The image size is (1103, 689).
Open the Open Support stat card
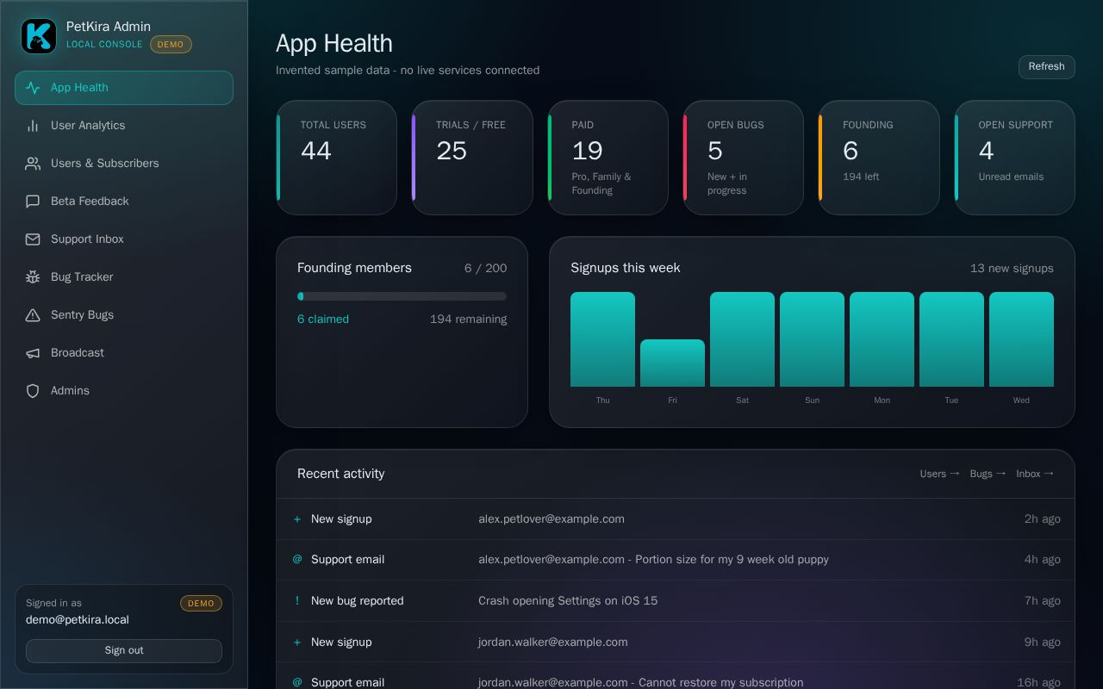coord(1014,158)
